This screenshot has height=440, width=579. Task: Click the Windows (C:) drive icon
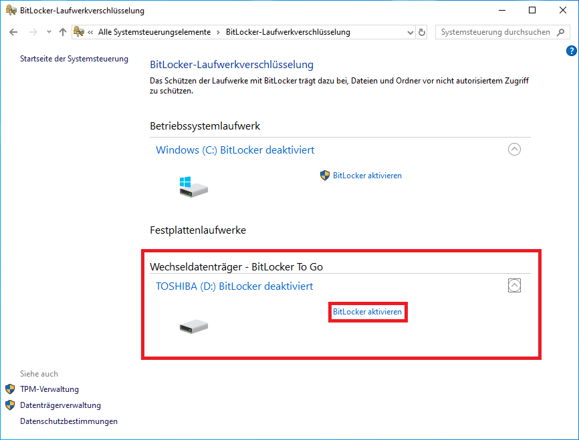coord(194,186)
